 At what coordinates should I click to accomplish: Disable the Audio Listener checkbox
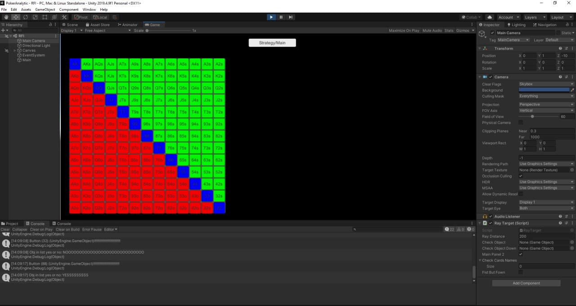click(x=490, y=216)
